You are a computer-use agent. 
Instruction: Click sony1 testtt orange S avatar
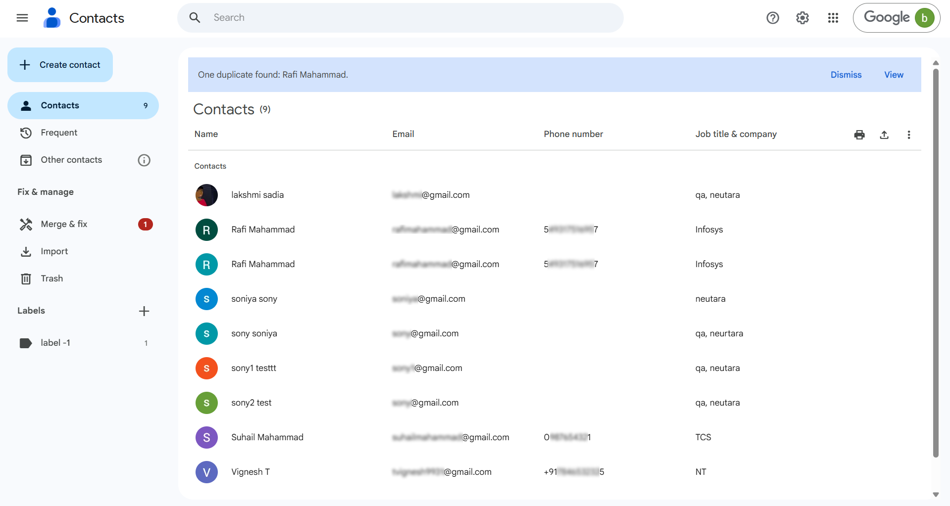pos(206,368)
